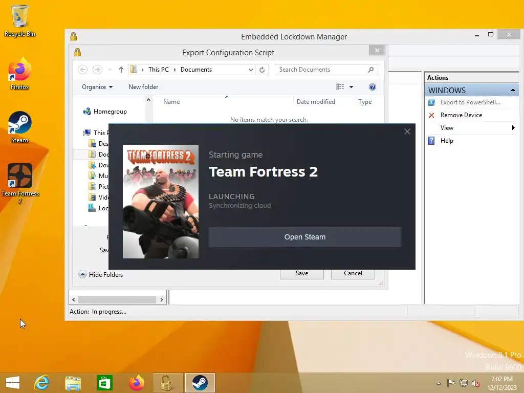524x393 pixels.
Task: Open the Windows Store taskbar icon
Action: click(104, 383)
